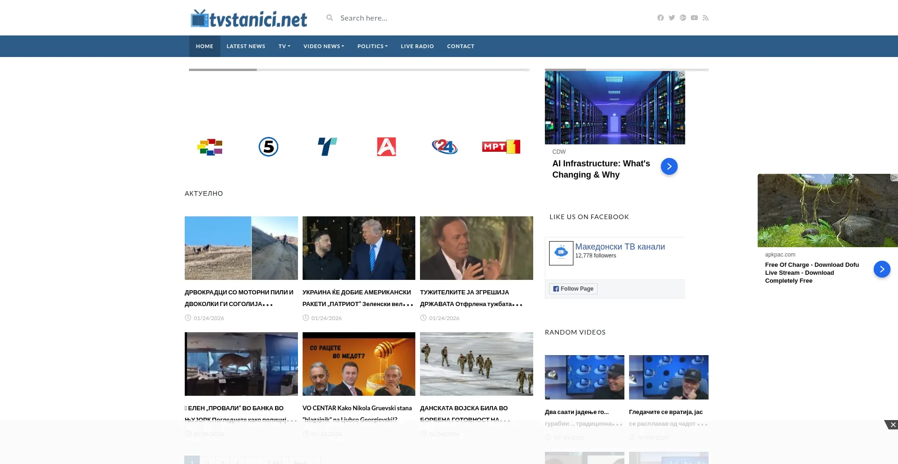Open the Македонски ТВ канали Facebook link
This screenshot has width=898, height=464.
(620, 247)
